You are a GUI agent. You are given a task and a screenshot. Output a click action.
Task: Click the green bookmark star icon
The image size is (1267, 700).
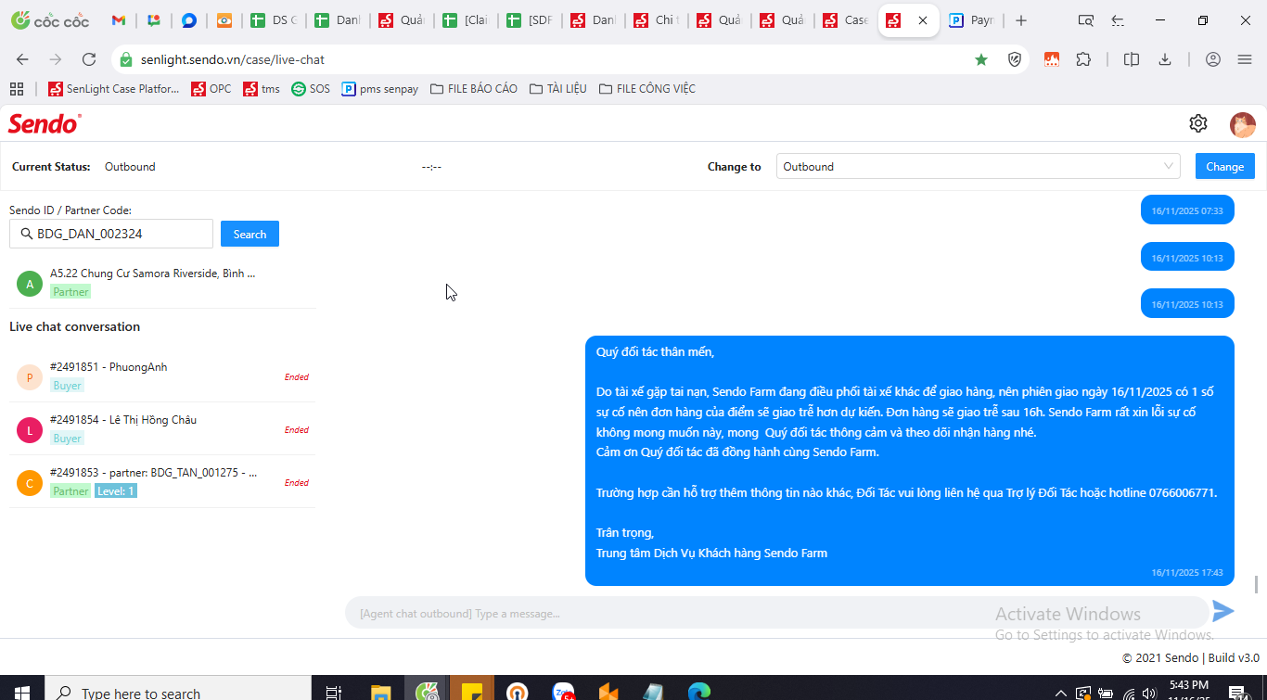[x=981, y=59]
